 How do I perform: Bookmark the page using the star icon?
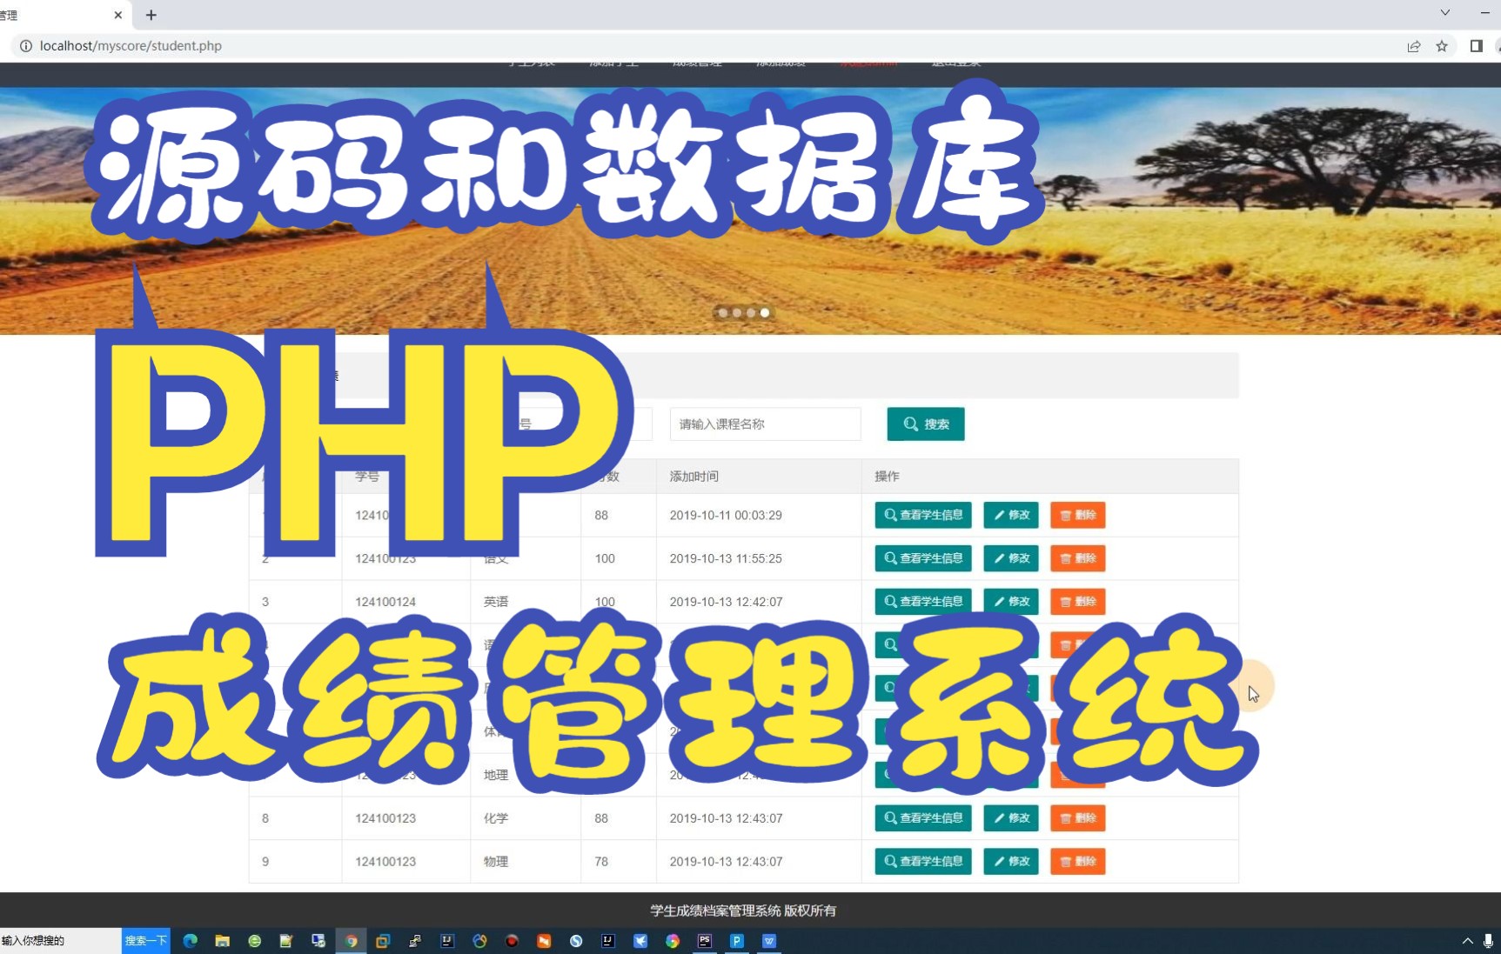tap(1441, 46)
